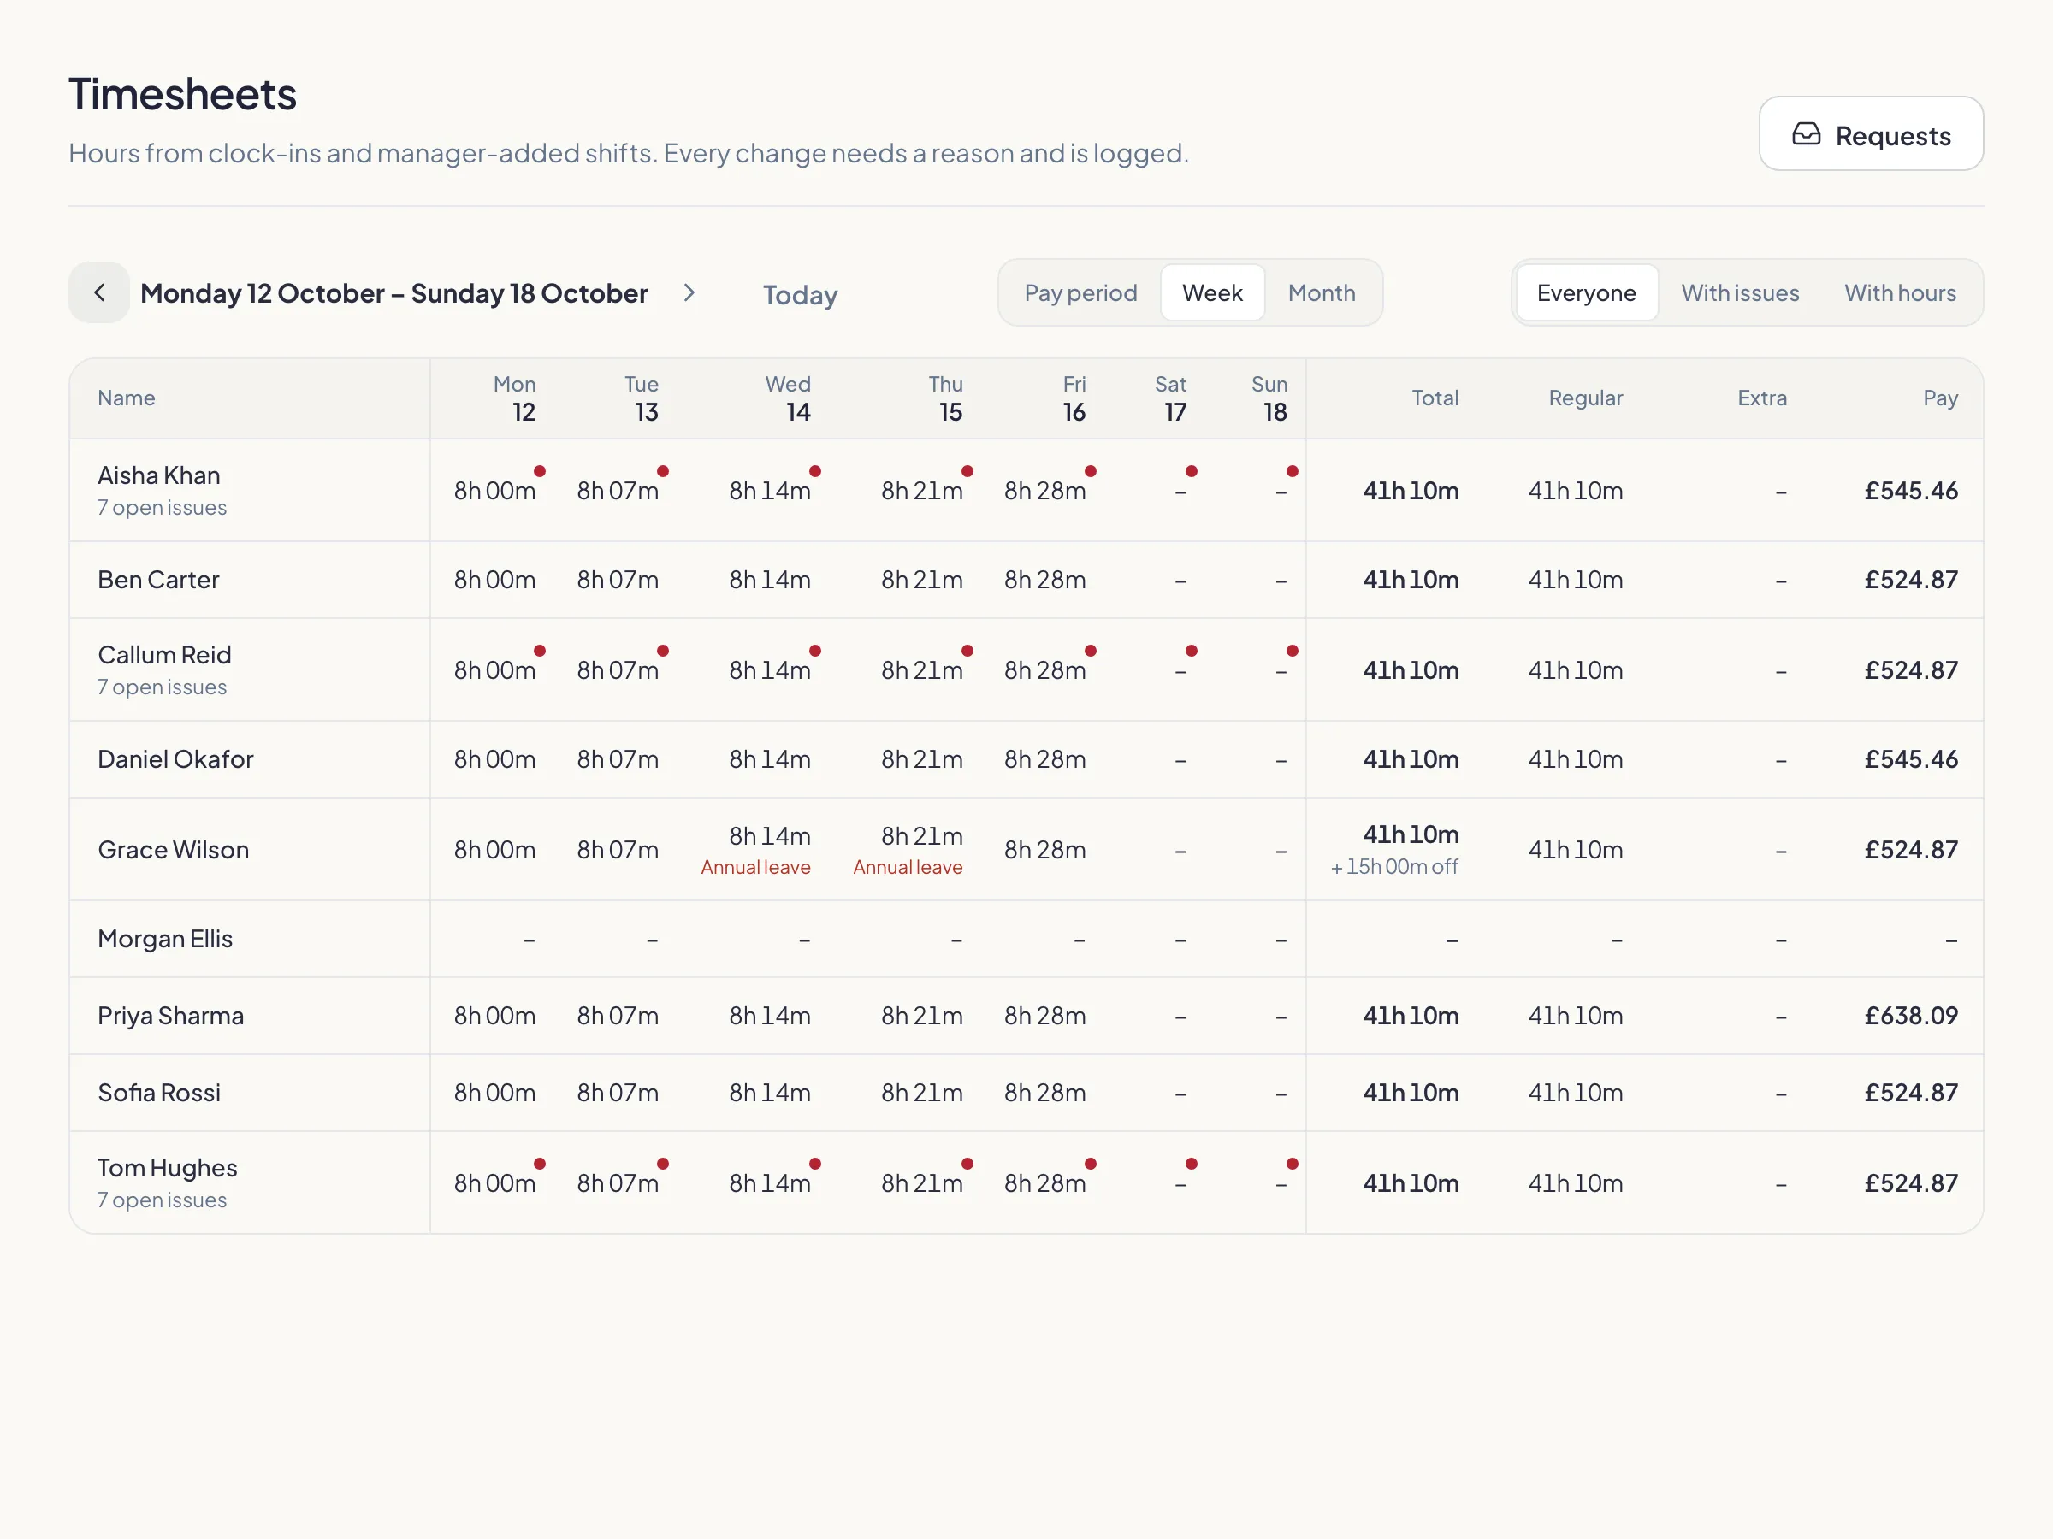Open Aisha Khan's timesheet row
Image resolution: width=2053 pixels, height=1539 pixels.
[x=1026, y=491]
